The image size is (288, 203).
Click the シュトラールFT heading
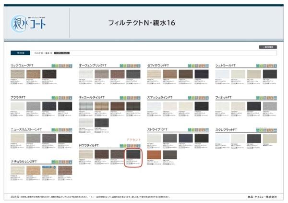tap(226, 65)
